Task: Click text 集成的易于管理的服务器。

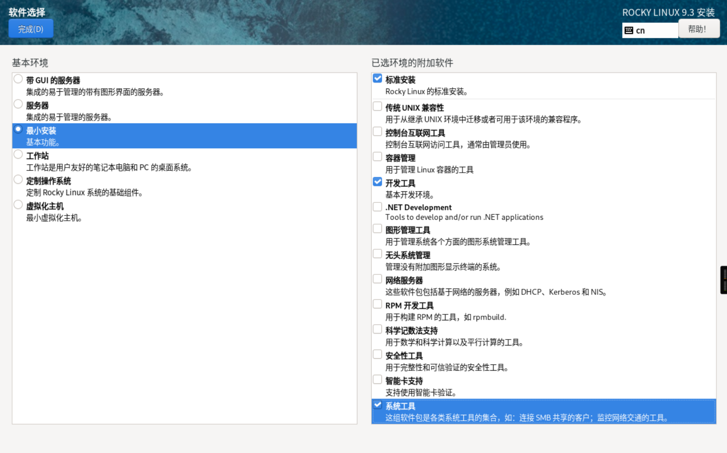Action: (69, 117)
